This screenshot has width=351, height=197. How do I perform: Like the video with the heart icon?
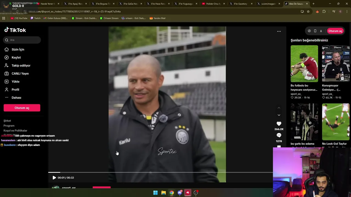point(279,124)
